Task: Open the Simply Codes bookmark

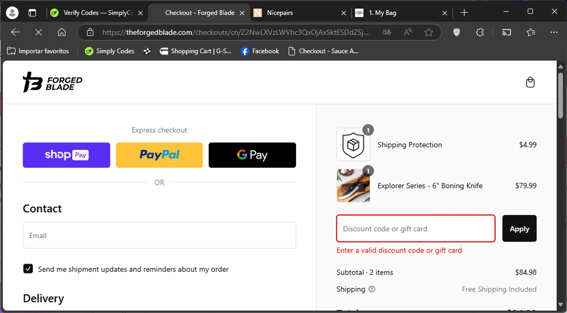Action: pyautogui.click(x=110, y=51)
